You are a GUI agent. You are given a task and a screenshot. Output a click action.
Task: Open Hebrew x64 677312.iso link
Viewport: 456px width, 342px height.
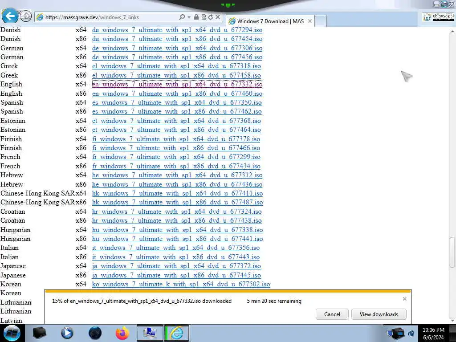[177, 175]
